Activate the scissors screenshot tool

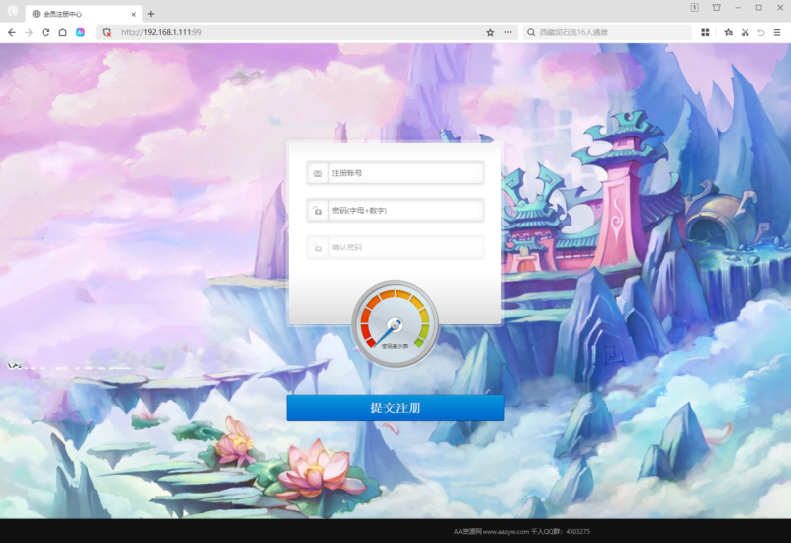746,32
